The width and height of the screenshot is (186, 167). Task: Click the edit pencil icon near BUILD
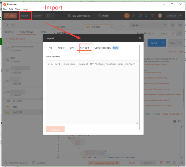173,34
